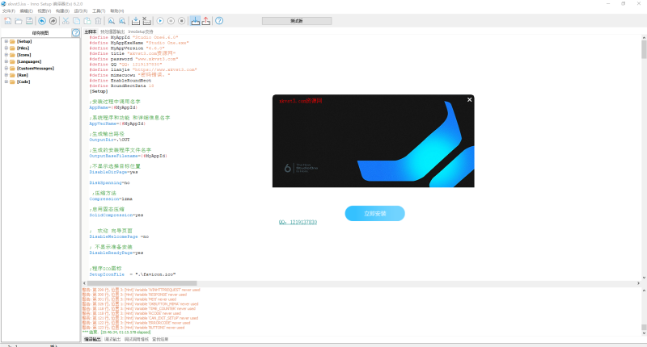Viewport: 647px width, 347px height.
Task: Click the blue 立即安装 install button
Action: pyautogui.click(x=374, y=213)
